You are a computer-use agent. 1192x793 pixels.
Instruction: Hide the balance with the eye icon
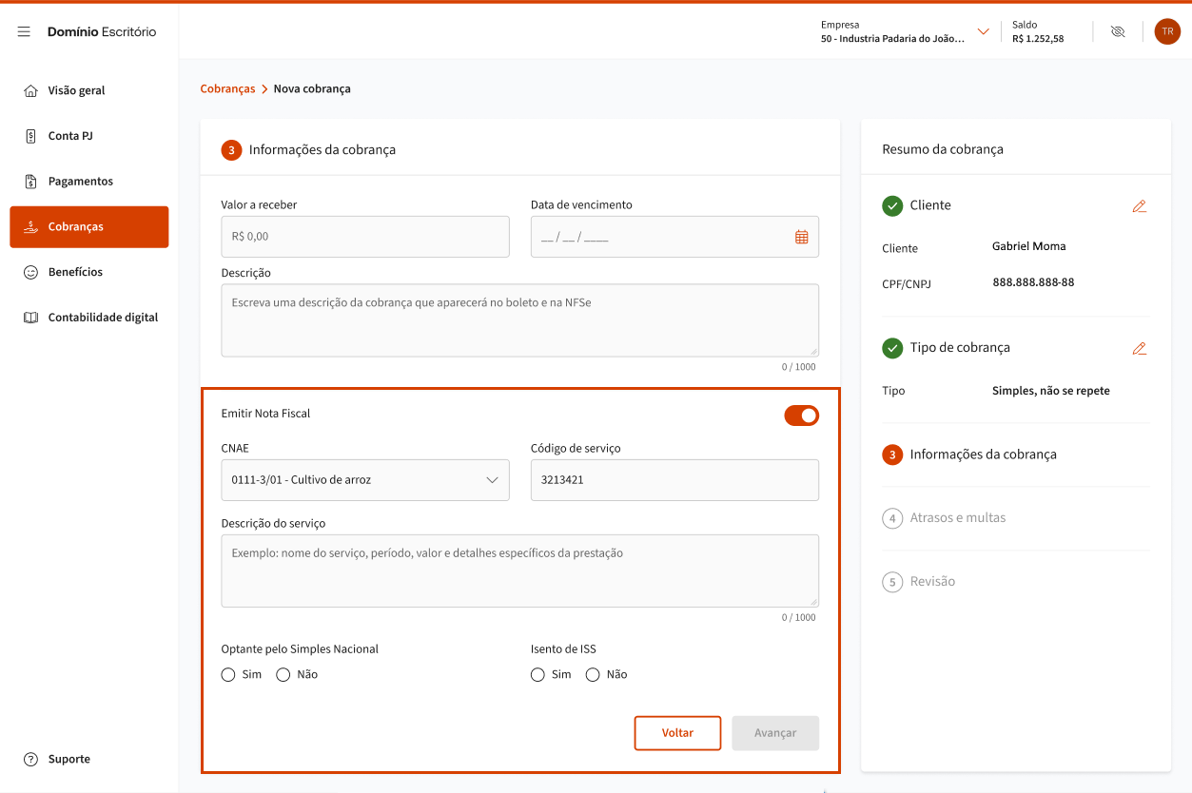click(x=1118, y=31)
